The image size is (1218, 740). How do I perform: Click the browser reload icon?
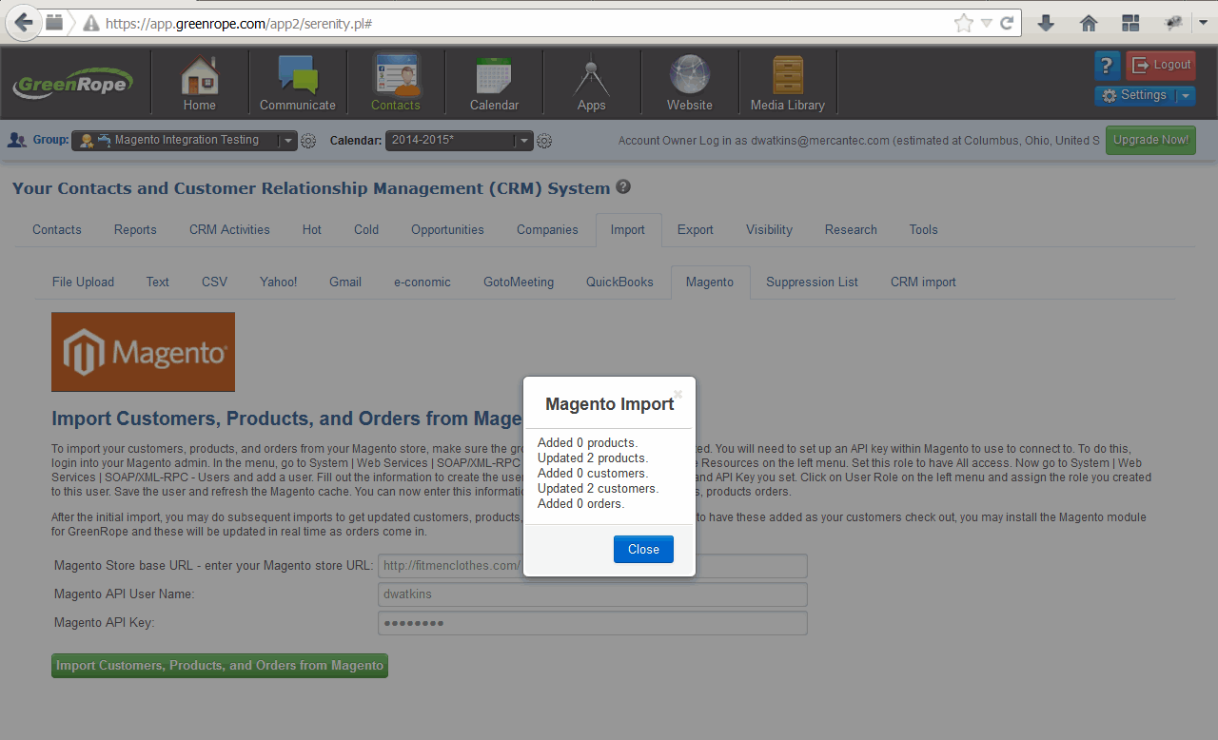coord(1005,23)
